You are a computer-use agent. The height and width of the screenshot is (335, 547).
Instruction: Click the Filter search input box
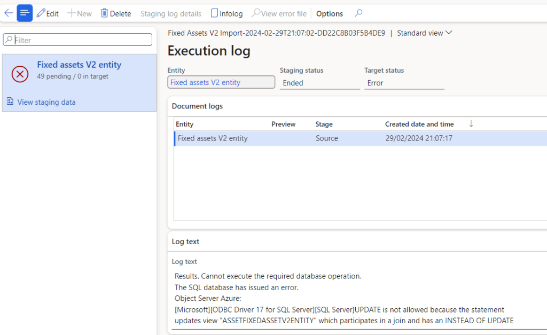tap(78, 40)
